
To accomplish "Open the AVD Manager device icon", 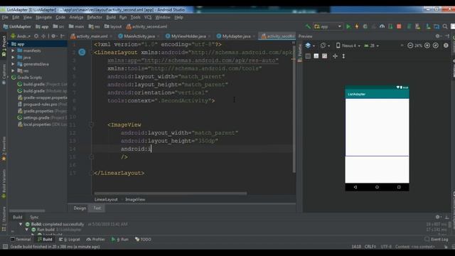I will [417, 26].
